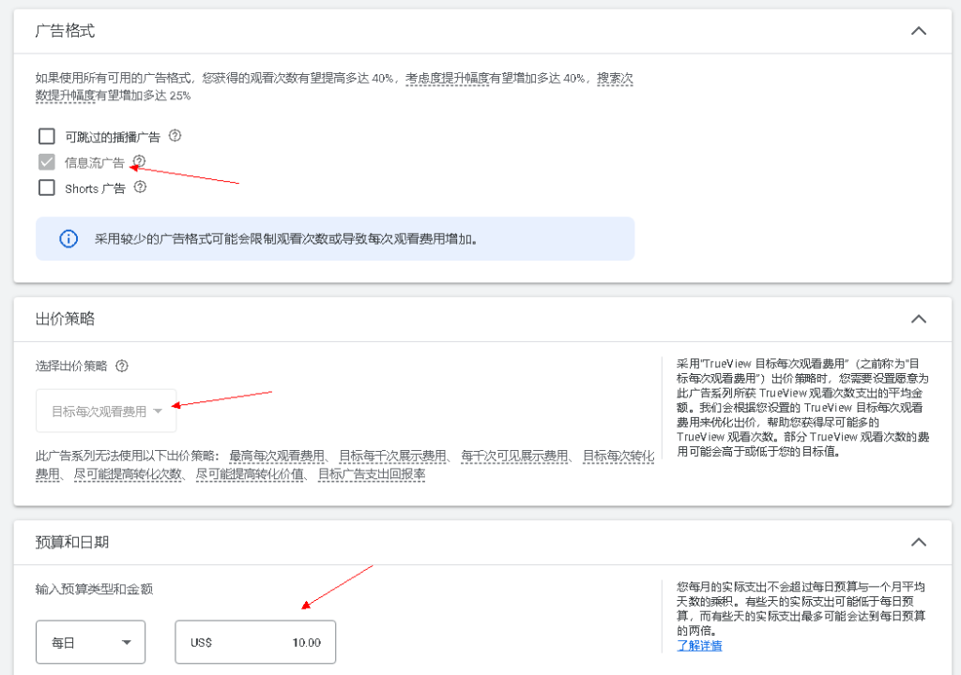Check the Shorts 广告 checkbox
The width and height of the screenshot is (961, 675).
pos(47,187)
